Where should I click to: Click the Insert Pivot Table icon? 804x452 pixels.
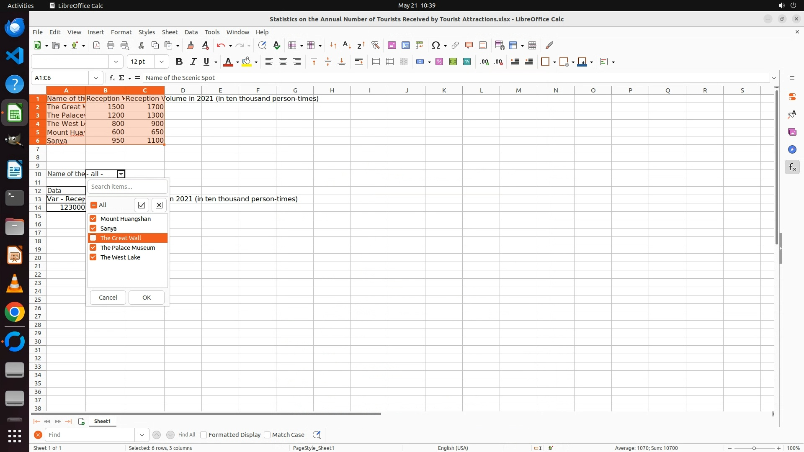pyautogui.click(x=419, y=45)
